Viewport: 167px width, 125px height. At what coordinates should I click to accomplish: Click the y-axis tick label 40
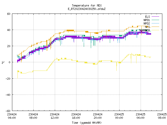point(9,30)
